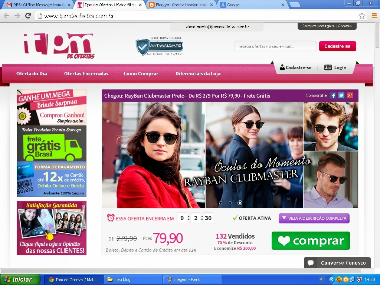Open the Satisfação Garantida client opinions banner
Viewport: 380px width, 285px height.
(x=51, y=228)
